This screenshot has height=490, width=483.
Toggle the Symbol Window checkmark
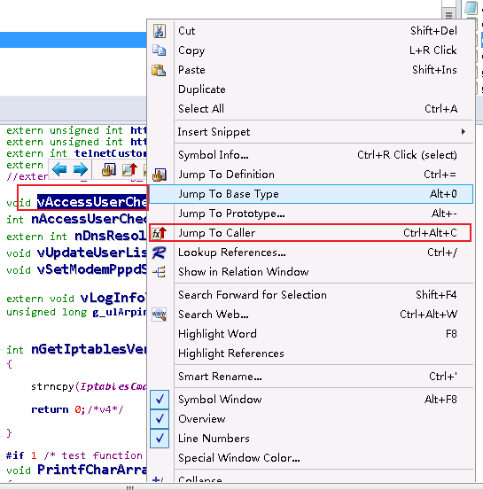160,400
